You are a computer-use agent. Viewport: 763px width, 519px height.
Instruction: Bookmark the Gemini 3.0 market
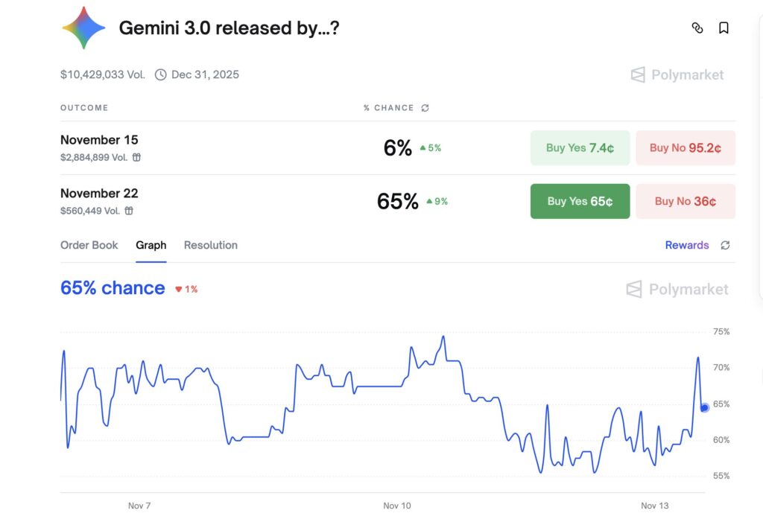pyautogui.click(x=724, y=28)
